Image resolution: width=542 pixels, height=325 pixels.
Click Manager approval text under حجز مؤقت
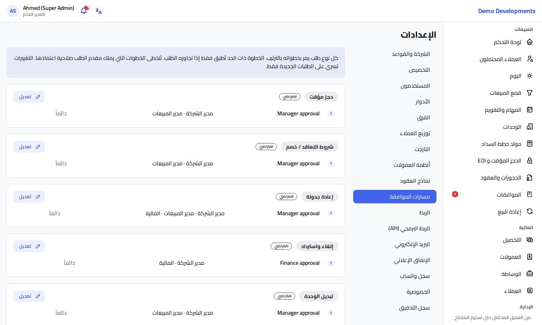(x=298, y=114)
